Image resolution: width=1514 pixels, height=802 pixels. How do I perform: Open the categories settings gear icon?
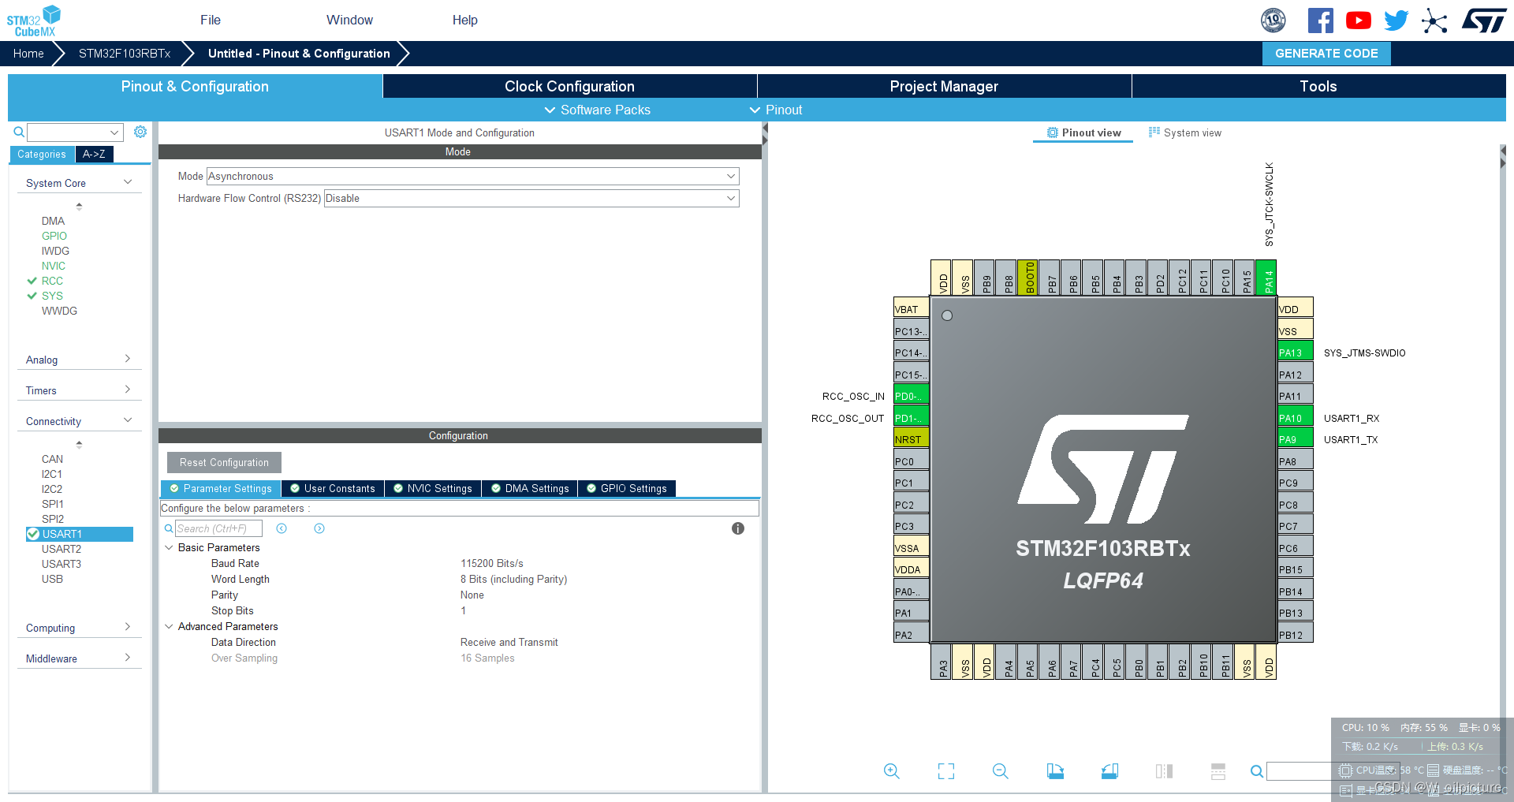pyautogui.click(x=140, y=132)
